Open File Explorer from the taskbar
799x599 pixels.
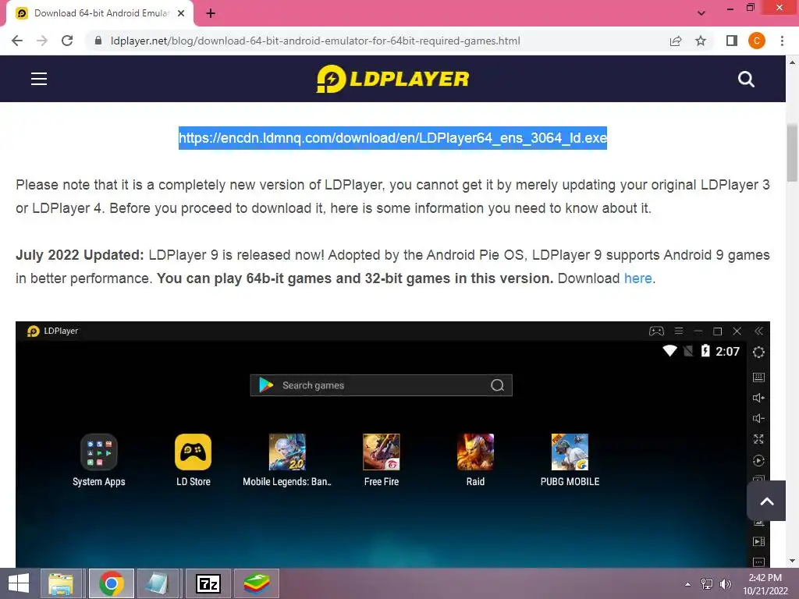click(x=61, y=583)
